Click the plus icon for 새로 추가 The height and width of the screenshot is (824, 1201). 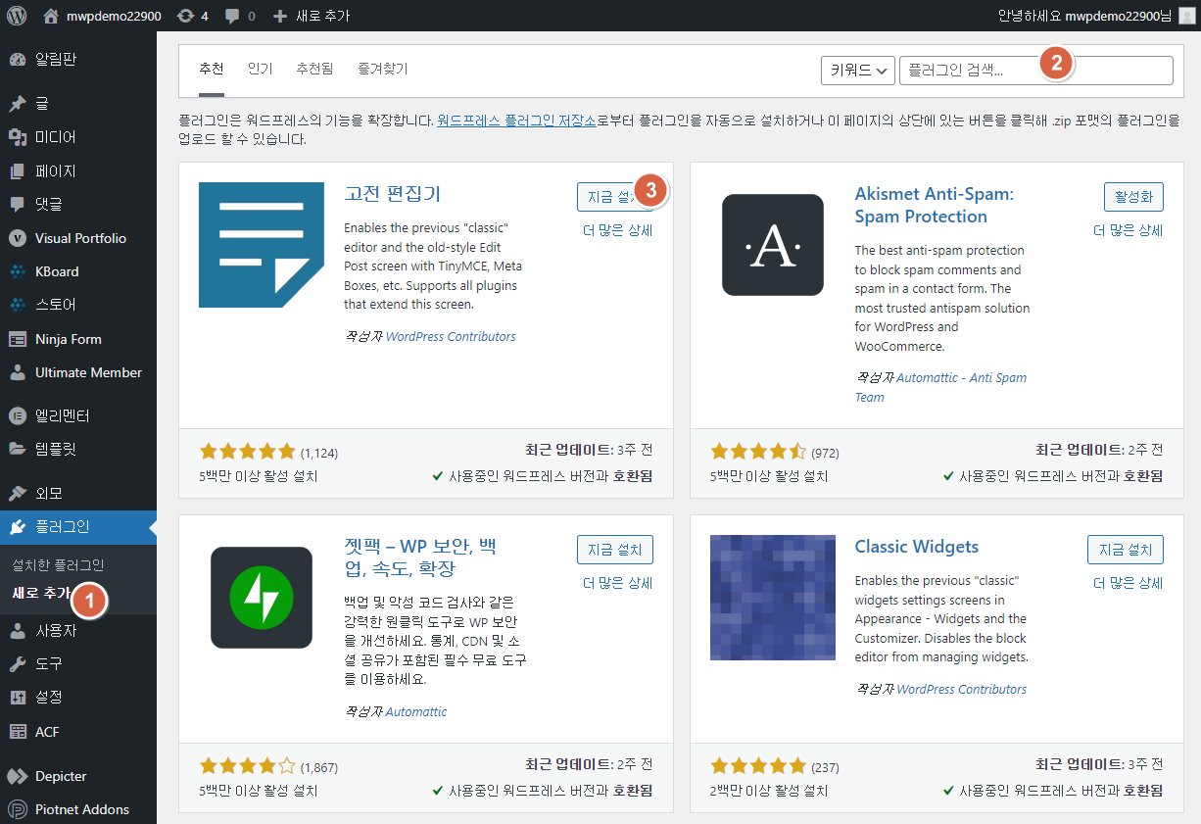[x=280, y=16]
